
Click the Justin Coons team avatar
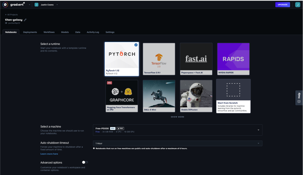pos(36,5)
